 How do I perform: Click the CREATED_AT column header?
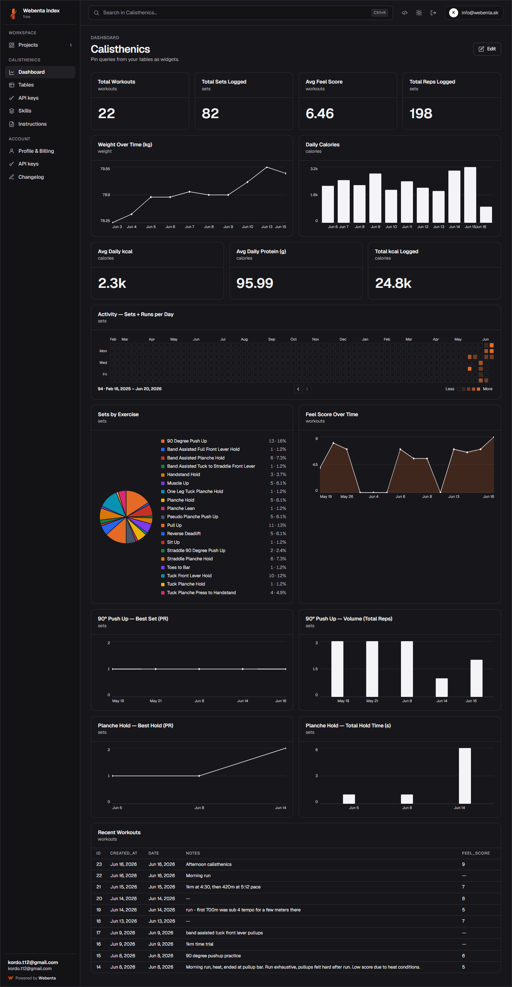(x=124, y=853)
